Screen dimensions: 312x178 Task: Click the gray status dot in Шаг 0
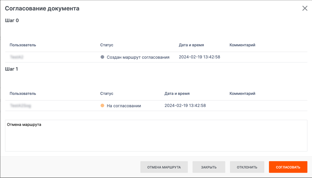pos(102,57)
